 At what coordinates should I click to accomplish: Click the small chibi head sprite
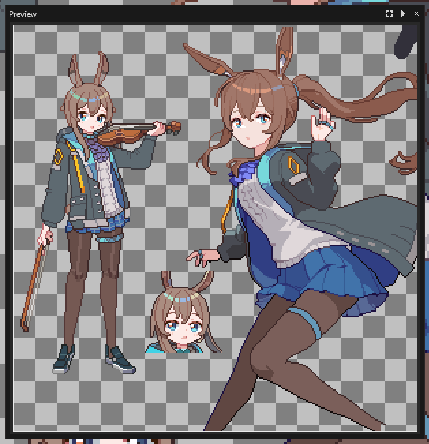coord(183,312)
